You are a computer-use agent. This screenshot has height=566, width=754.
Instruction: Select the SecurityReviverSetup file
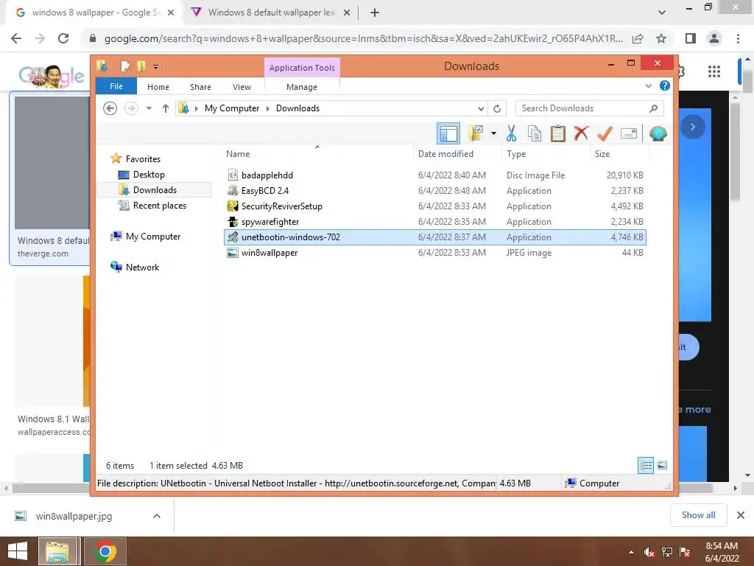(x=435, y=206)
